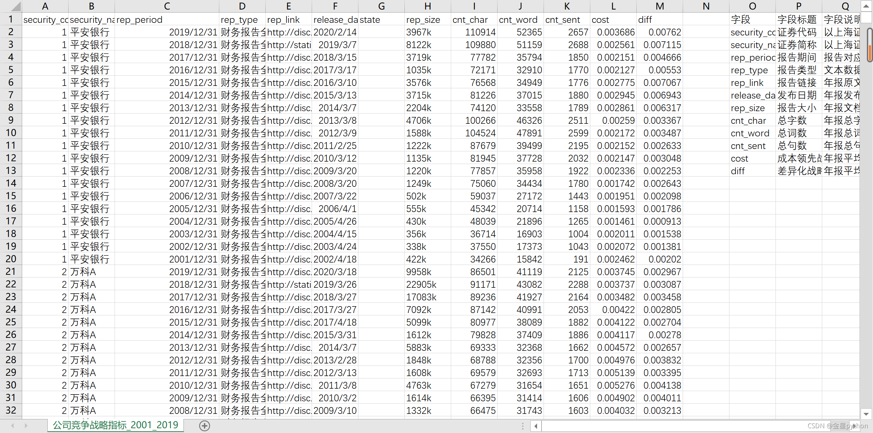The height and width of the screenshot is (433, 873).
Task: Click release date 2020/2/14
Action: (335, 32)
